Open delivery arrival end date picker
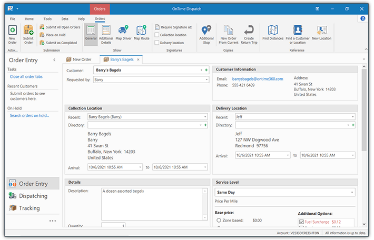The image size is (374, 240). 353,155
